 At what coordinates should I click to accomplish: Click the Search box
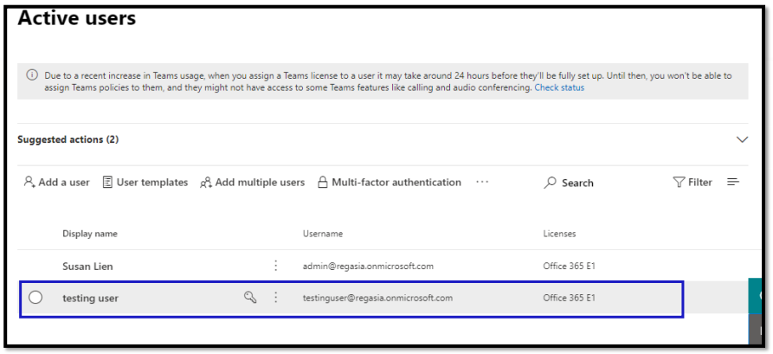(x=569, y=183)
